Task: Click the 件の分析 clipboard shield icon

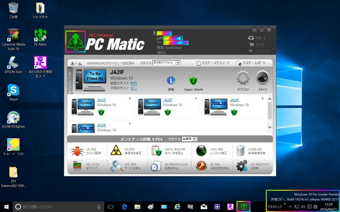Action: tap(157, 151)
